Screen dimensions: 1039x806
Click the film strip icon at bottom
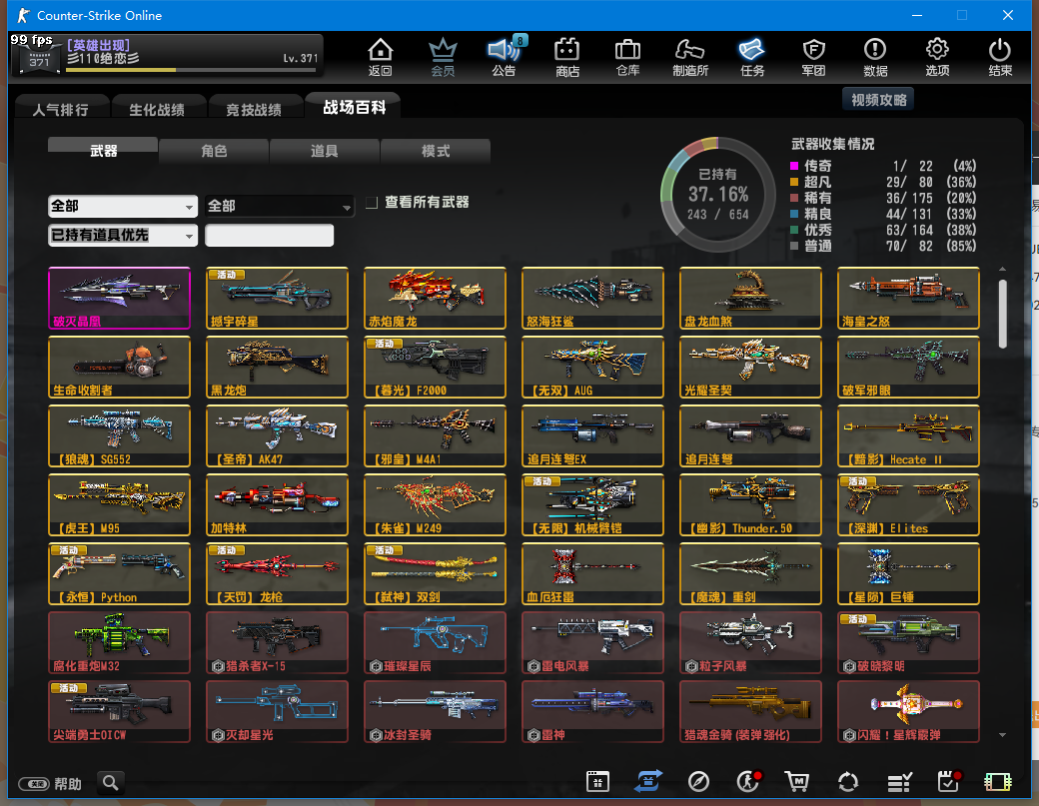pos(998,782)
